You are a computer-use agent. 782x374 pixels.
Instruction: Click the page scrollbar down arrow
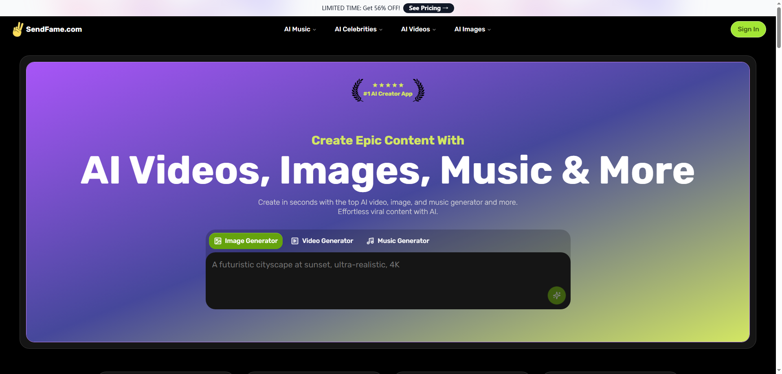[779, 370]
